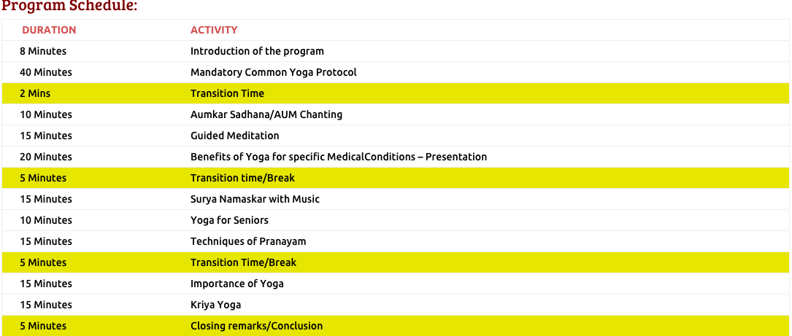Click the Introduction of the program row
792x336 pixels.
(396, 51)
